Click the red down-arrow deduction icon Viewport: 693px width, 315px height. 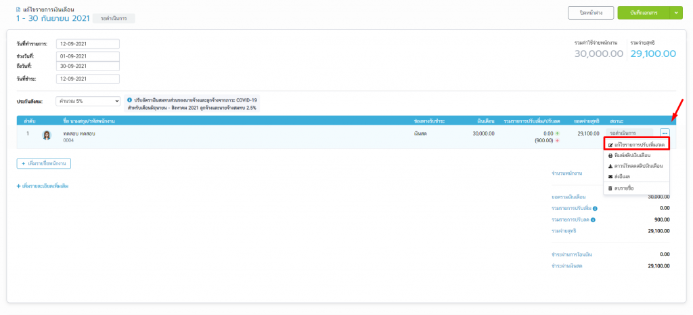point(558,141)
